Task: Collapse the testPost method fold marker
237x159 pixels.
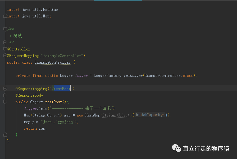Action: [5, 102]
